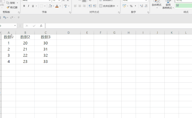Select column H header
This screenshot has width=192, height=118.
tap(129, 33)
